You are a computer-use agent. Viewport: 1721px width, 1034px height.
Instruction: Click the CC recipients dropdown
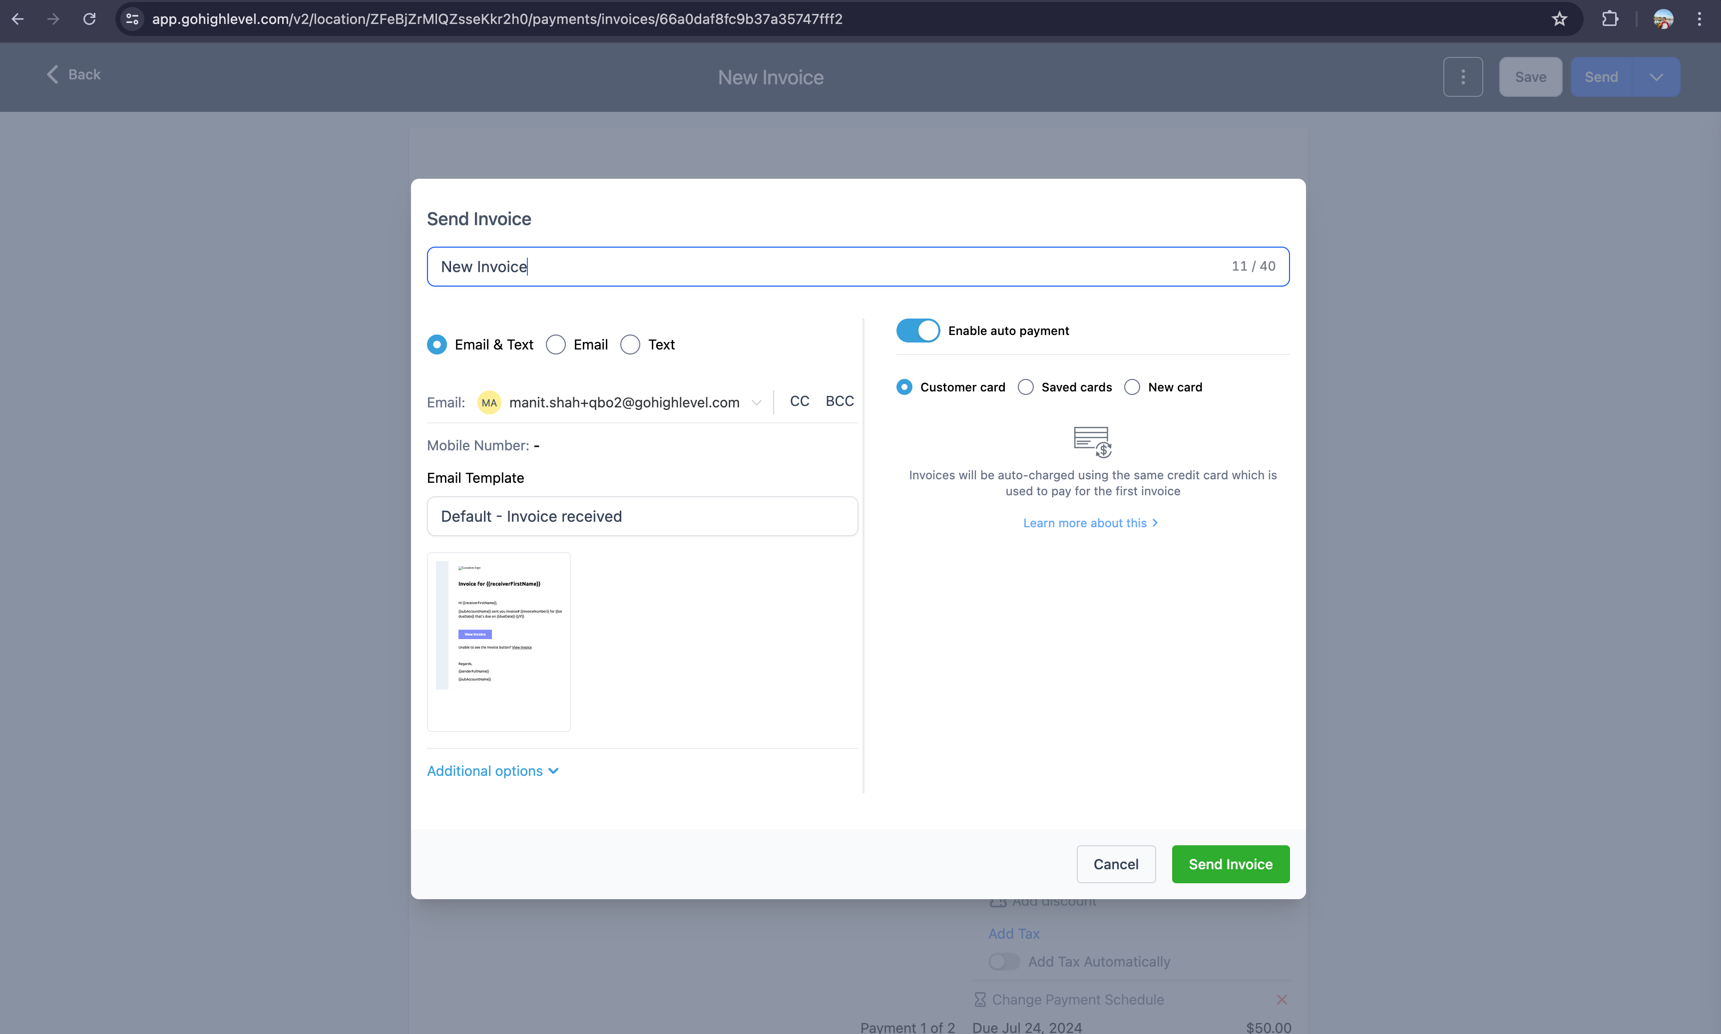point(799,401)
